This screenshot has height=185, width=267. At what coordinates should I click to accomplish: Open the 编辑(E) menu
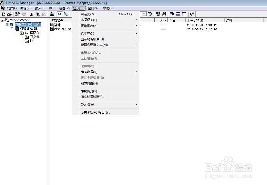pos(25,8)
